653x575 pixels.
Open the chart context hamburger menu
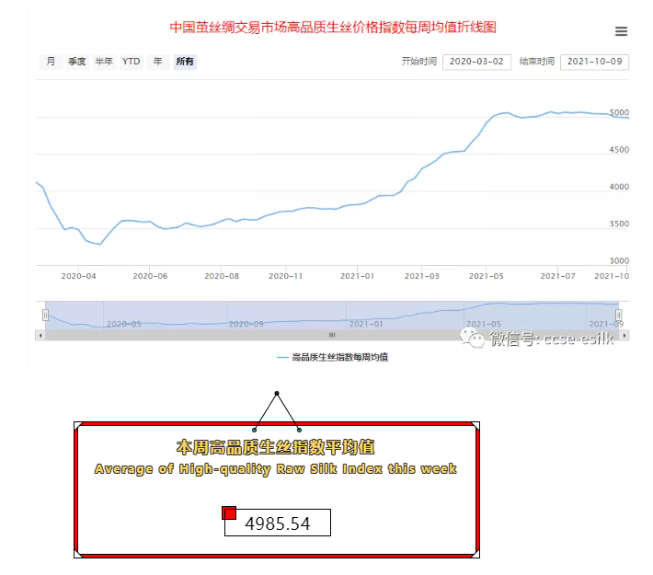pyautogui.click(x=621, y=31)
